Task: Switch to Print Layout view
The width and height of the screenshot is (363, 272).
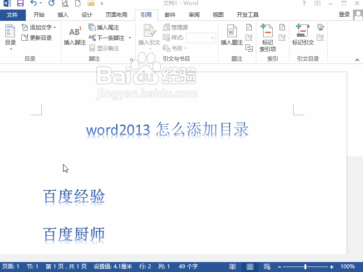Action: (x=250, y=267)
